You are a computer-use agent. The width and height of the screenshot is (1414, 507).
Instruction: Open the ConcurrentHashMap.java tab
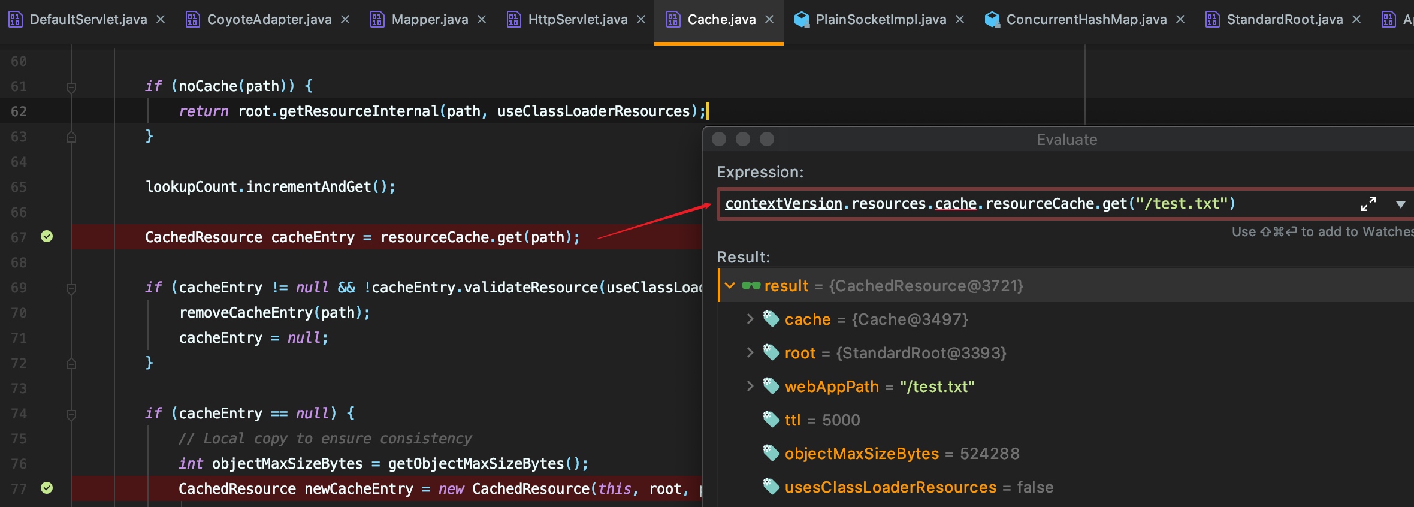click(x=1086, y=20)
